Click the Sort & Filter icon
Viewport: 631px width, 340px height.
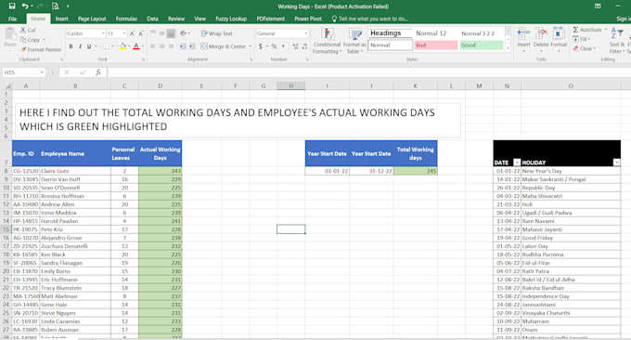617,33
